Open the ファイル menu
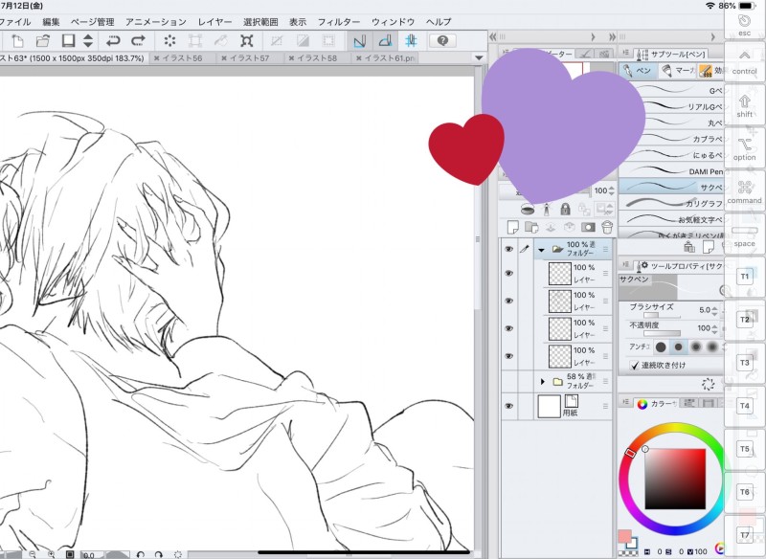The image size is (766, 559). (15, 22)
